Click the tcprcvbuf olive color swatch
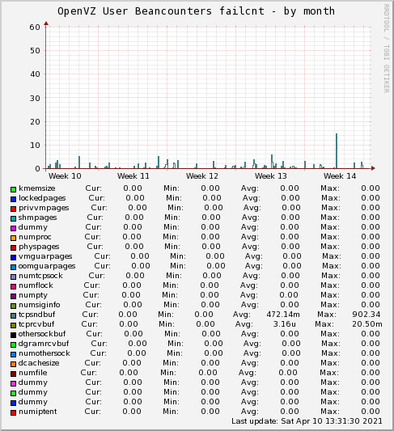 [13, 325]
